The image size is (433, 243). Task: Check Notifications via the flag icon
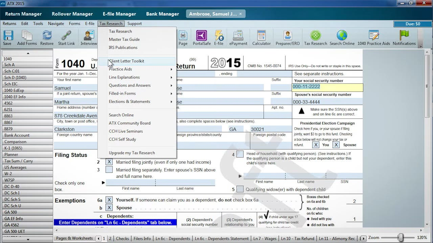404,37
